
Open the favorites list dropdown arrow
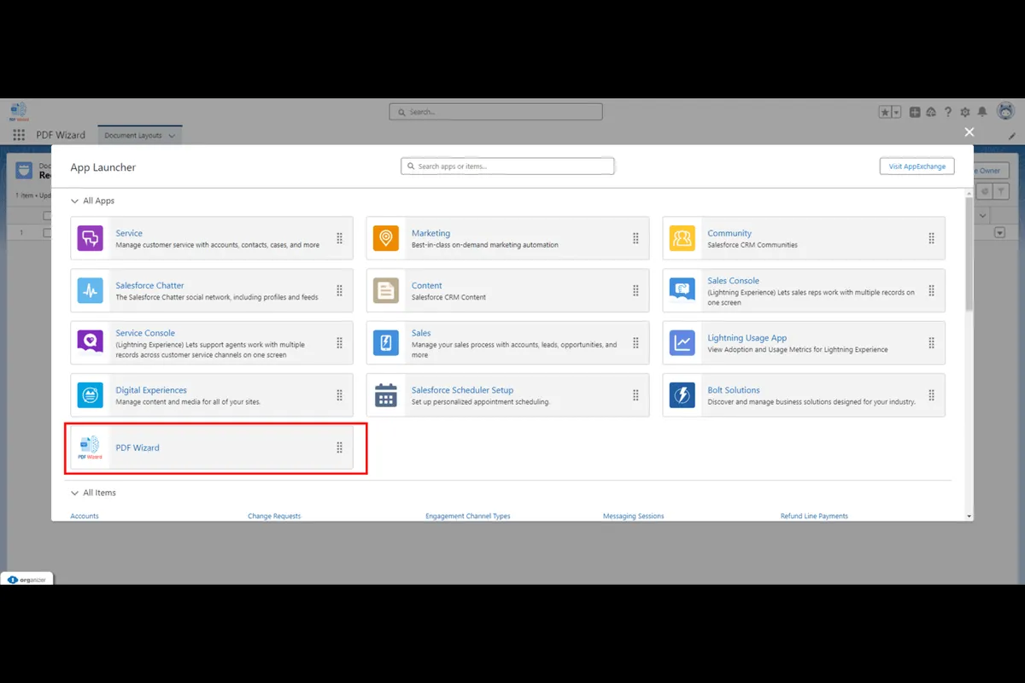click(896, 112)
